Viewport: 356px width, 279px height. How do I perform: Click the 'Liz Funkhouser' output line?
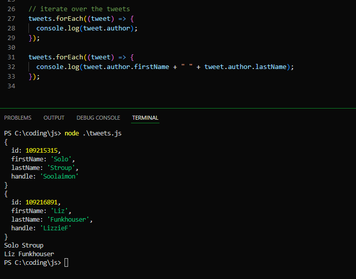pos(29,254)
